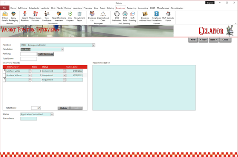The image size is (238, 157).
Task: Open the File menu tab
Action: tap(4, 8)
